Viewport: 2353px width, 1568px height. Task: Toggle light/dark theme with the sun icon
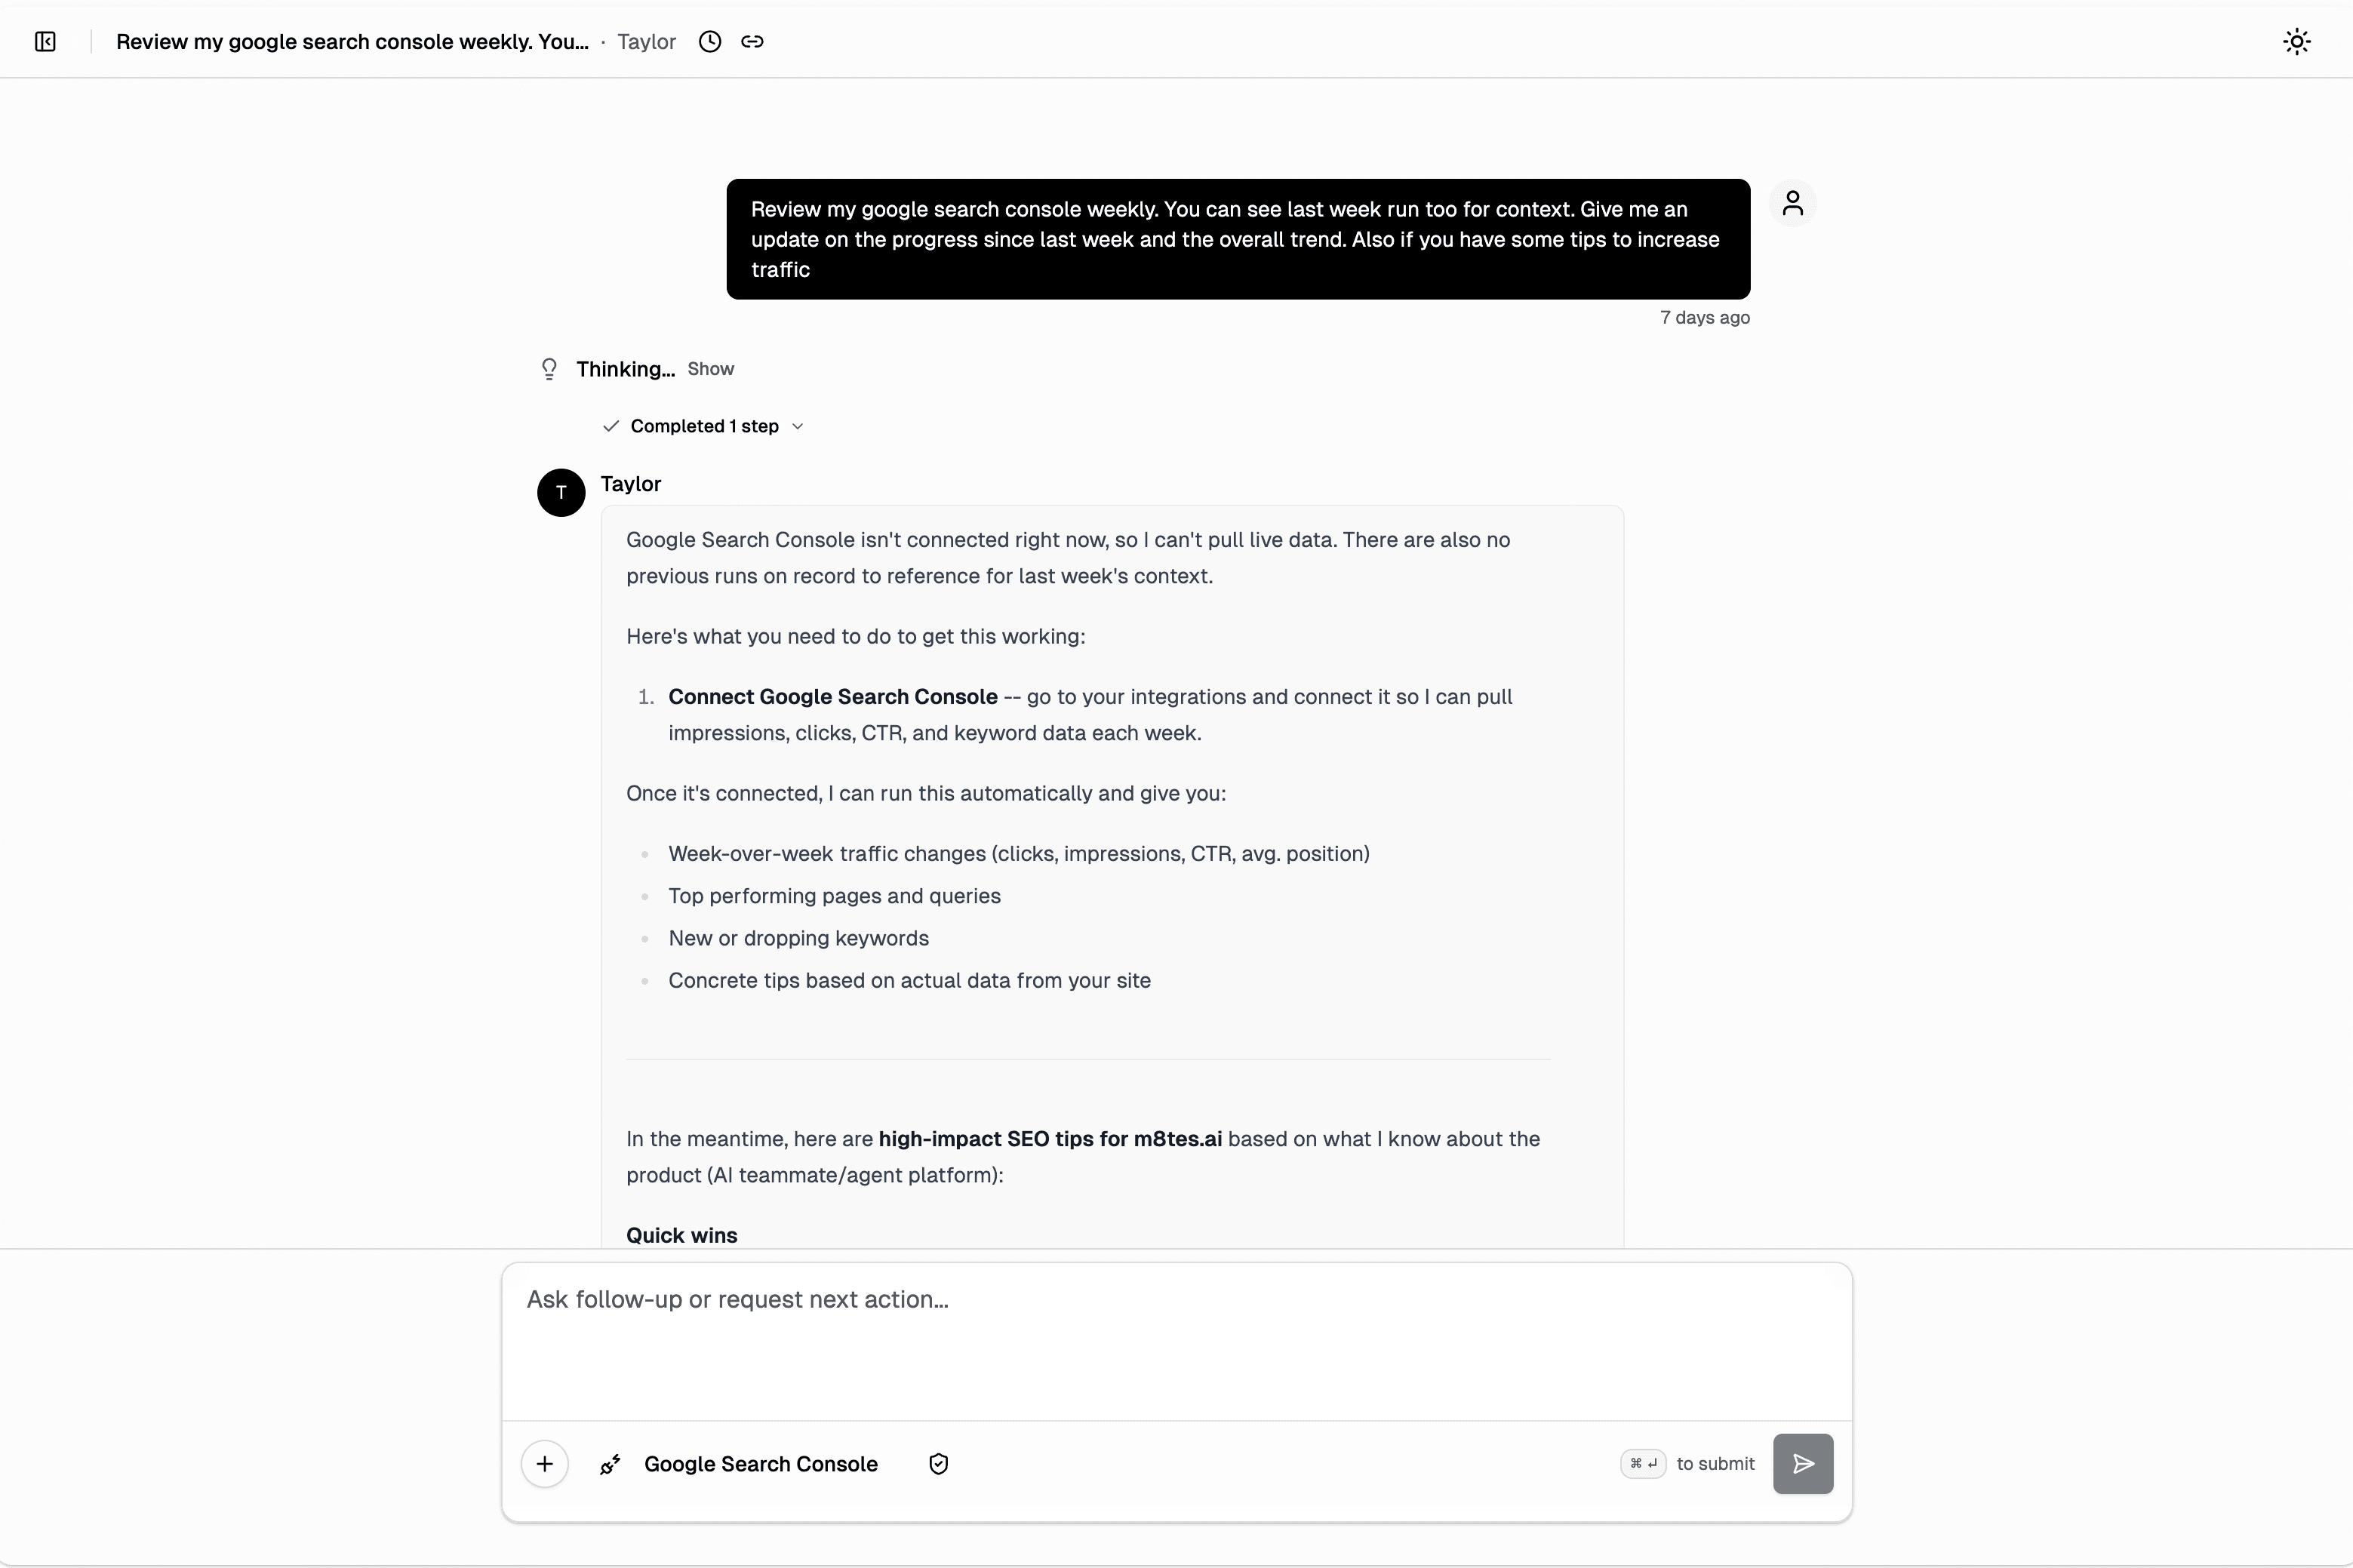pos(2296,41)
